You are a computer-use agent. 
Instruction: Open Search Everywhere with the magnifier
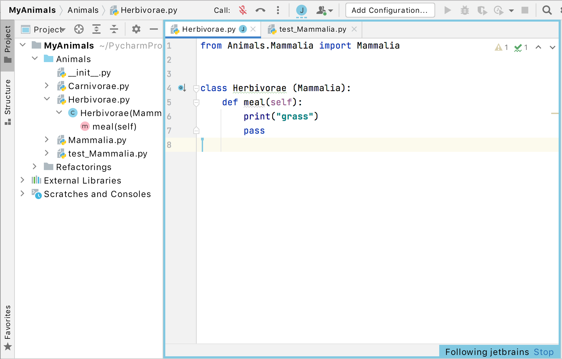pos(547,10)
